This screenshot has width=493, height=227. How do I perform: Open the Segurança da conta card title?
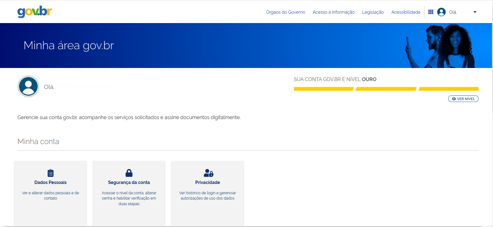tap(129, 182)
